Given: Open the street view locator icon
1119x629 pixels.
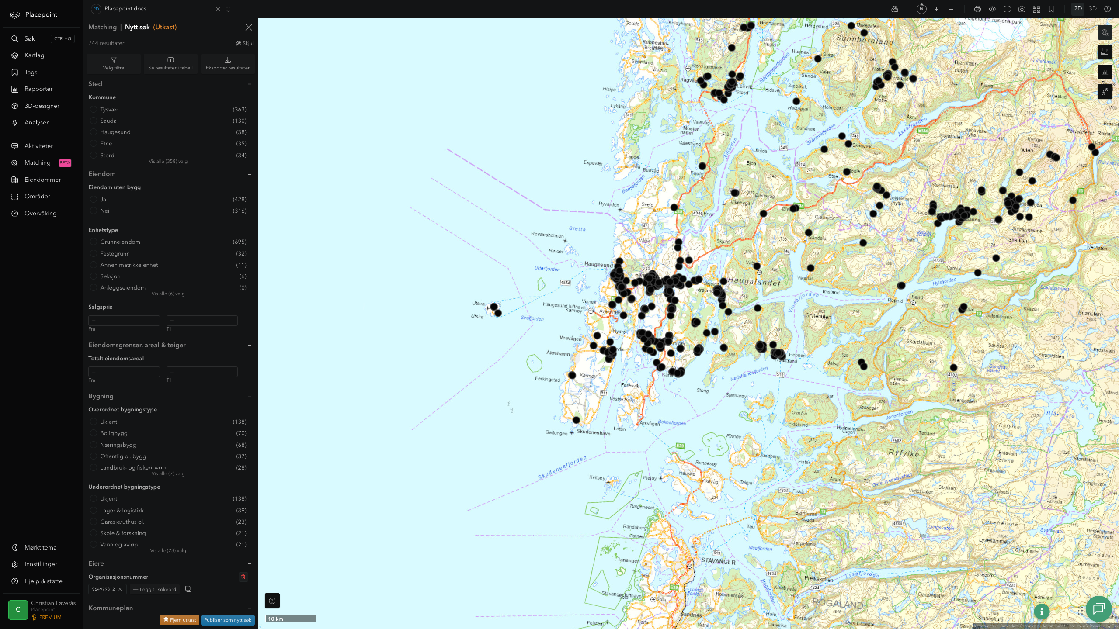Looking at the screenshot, I should pos(895,9).
